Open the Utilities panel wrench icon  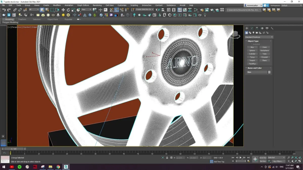click(x=272, y=28)
